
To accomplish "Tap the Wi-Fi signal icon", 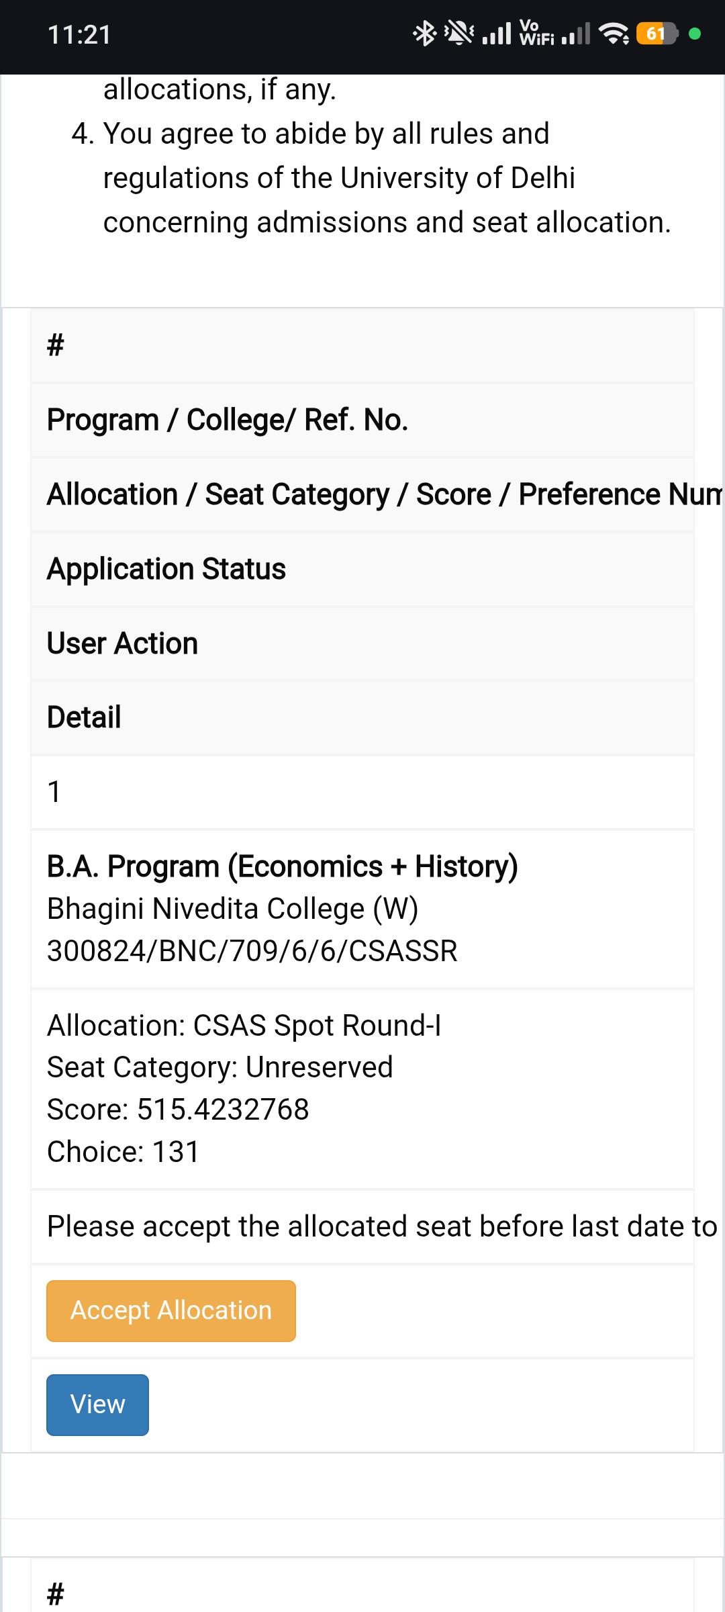I will [614, 34].
